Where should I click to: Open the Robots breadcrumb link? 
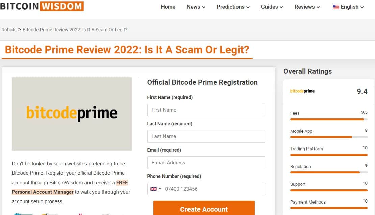click(9, 30)
